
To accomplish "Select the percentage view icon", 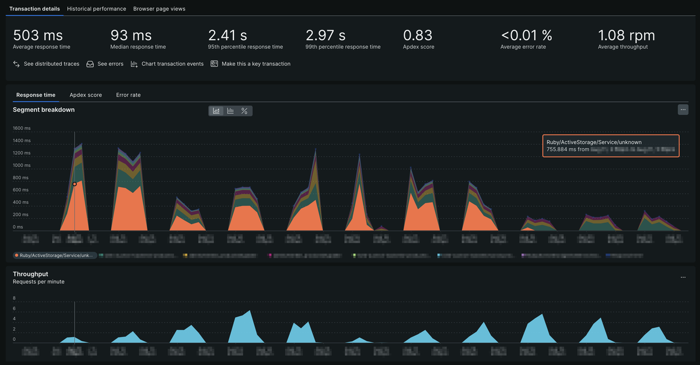I will pyautogui.click(x=244, y=111).
